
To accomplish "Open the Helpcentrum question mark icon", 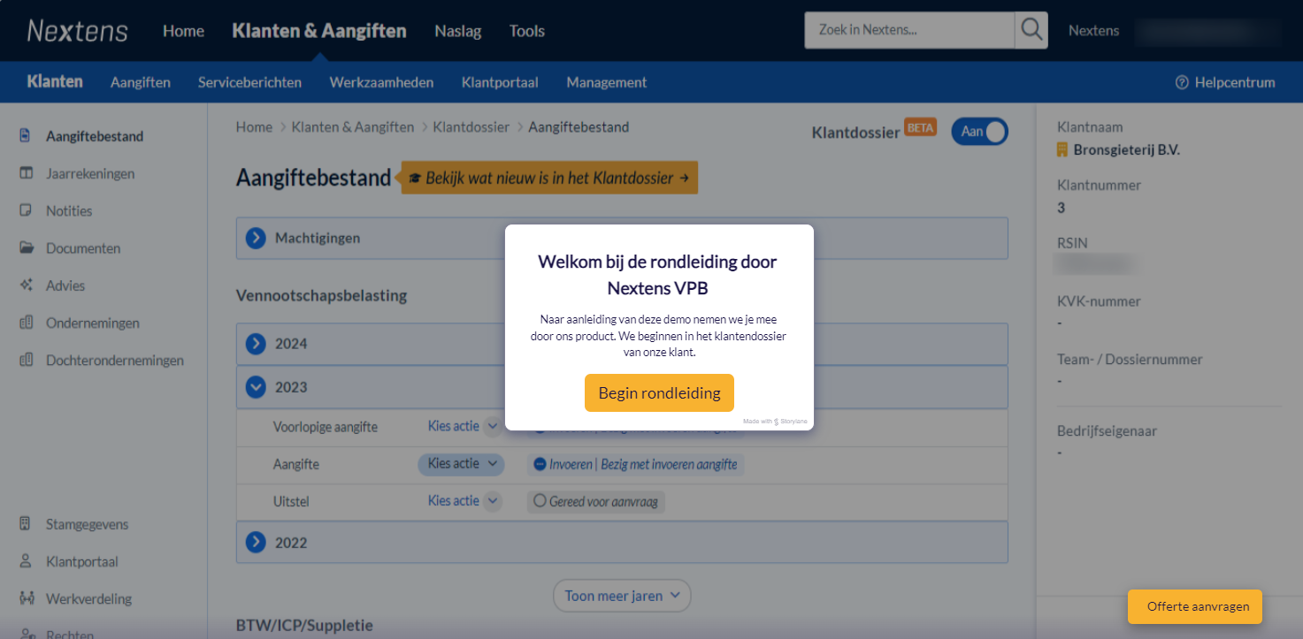I will [x=1182, y=82].
